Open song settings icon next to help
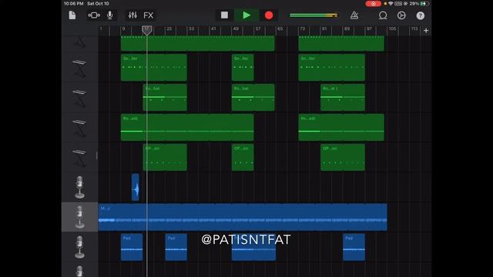493x277 pixels. coord(401,15)
